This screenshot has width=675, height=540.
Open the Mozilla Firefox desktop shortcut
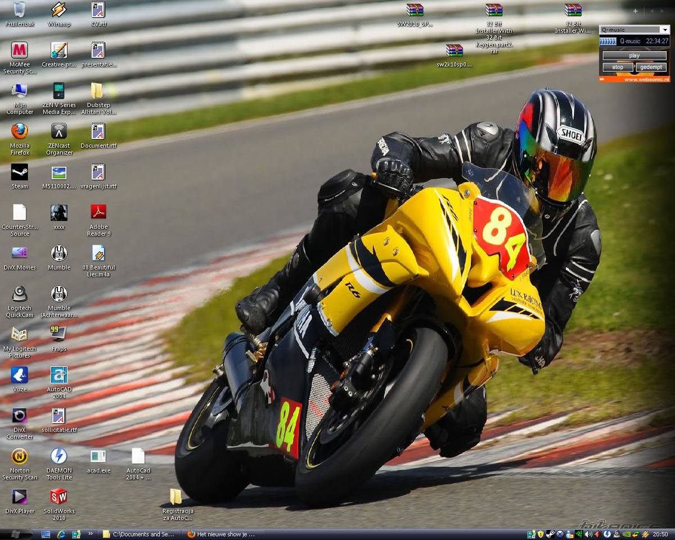coord(20,132)
